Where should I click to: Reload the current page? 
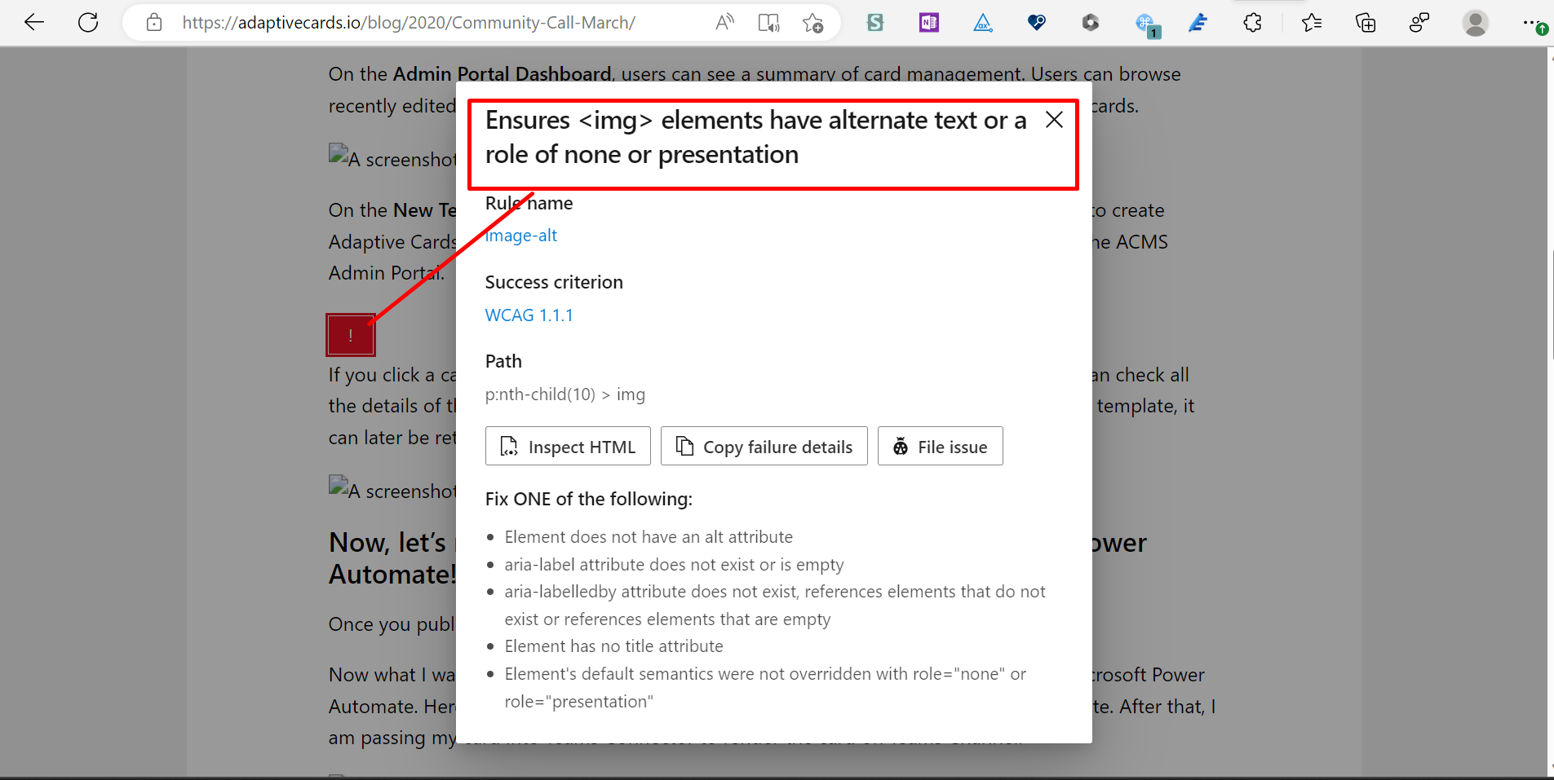(x=88, y=22)
